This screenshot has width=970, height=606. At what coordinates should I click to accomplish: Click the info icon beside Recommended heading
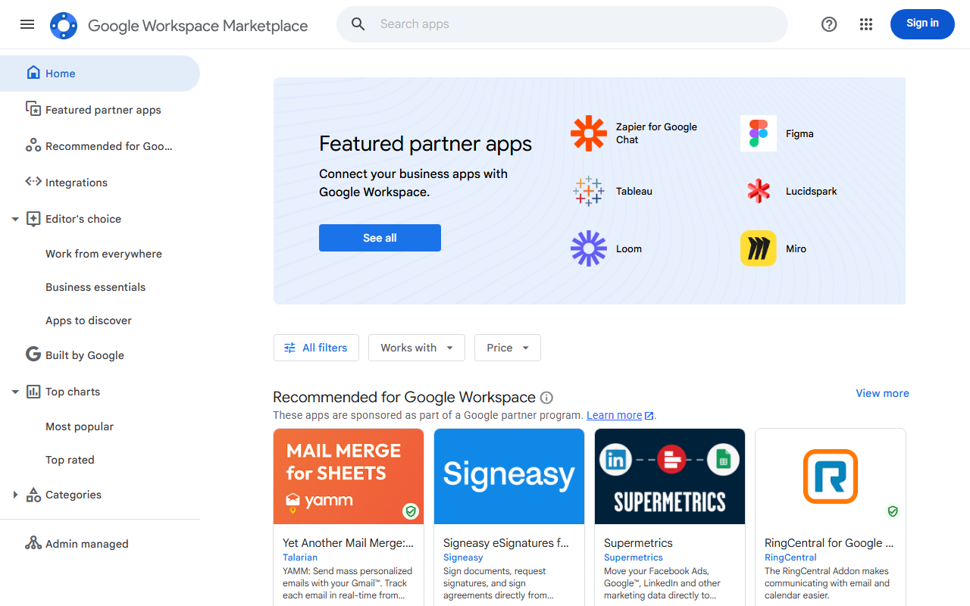click(546, 398)
